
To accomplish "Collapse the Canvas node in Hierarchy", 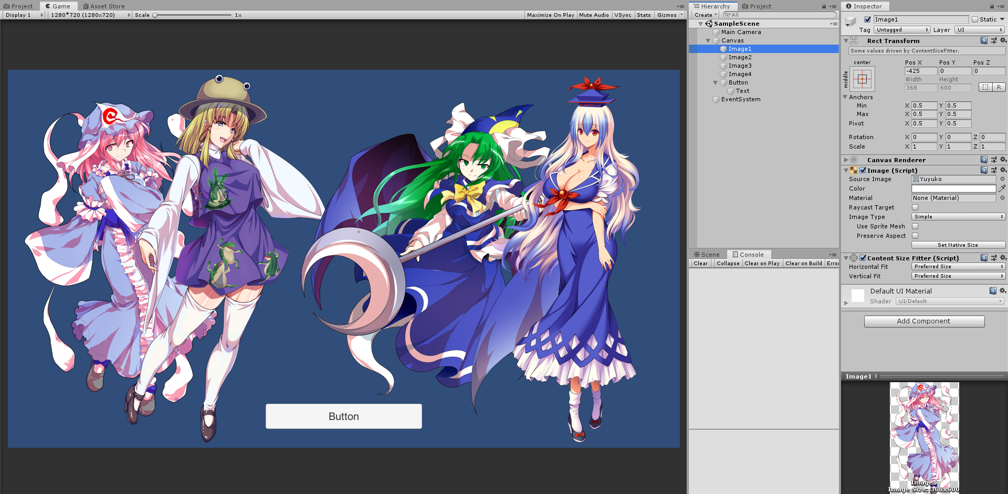I will [708, 40].
